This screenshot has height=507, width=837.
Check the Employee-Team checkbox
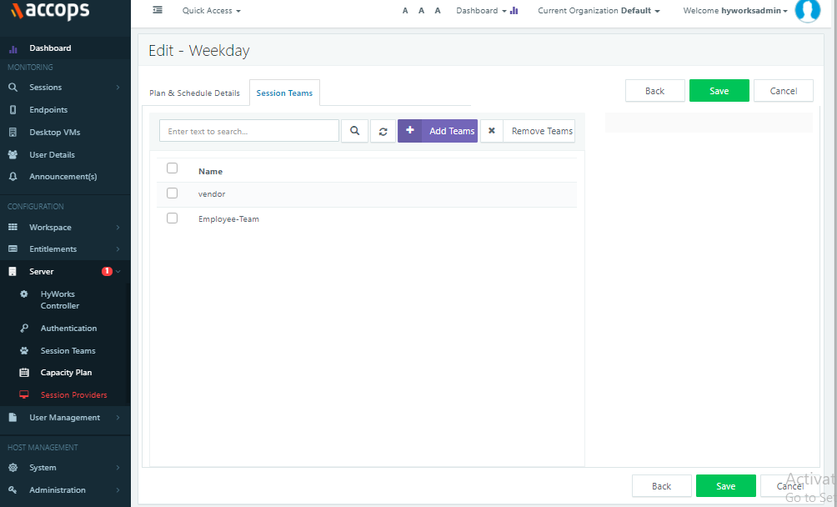point(173,218)
